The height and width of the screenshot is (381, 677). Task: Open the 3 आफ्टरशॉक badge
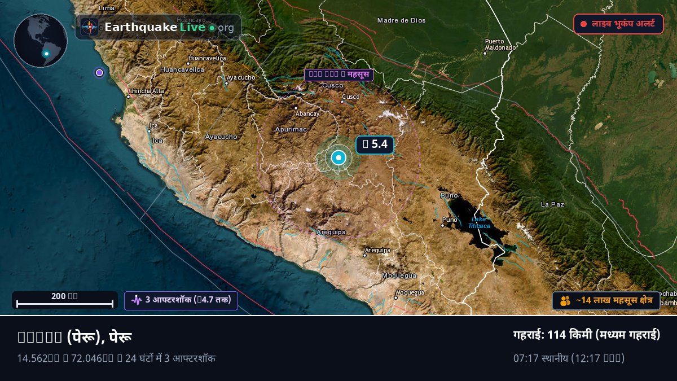[181, 300]
